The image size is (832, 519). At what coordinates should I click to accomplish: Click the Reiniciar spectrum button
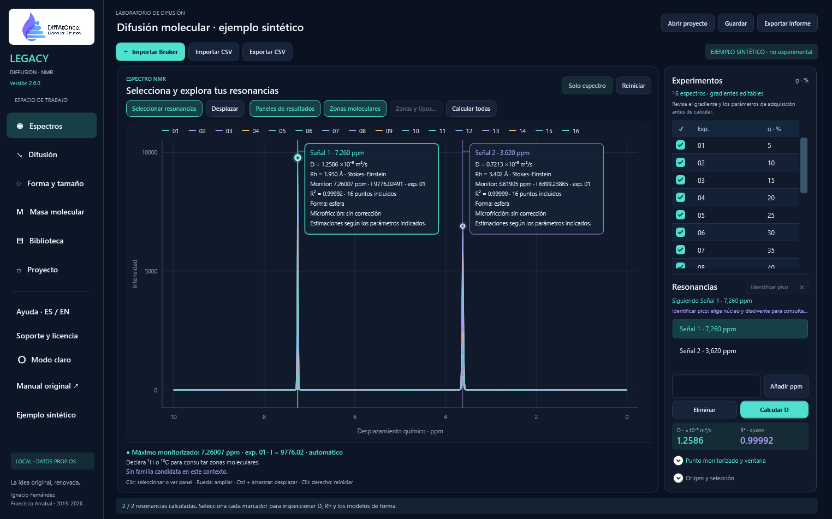pos(633,86)
